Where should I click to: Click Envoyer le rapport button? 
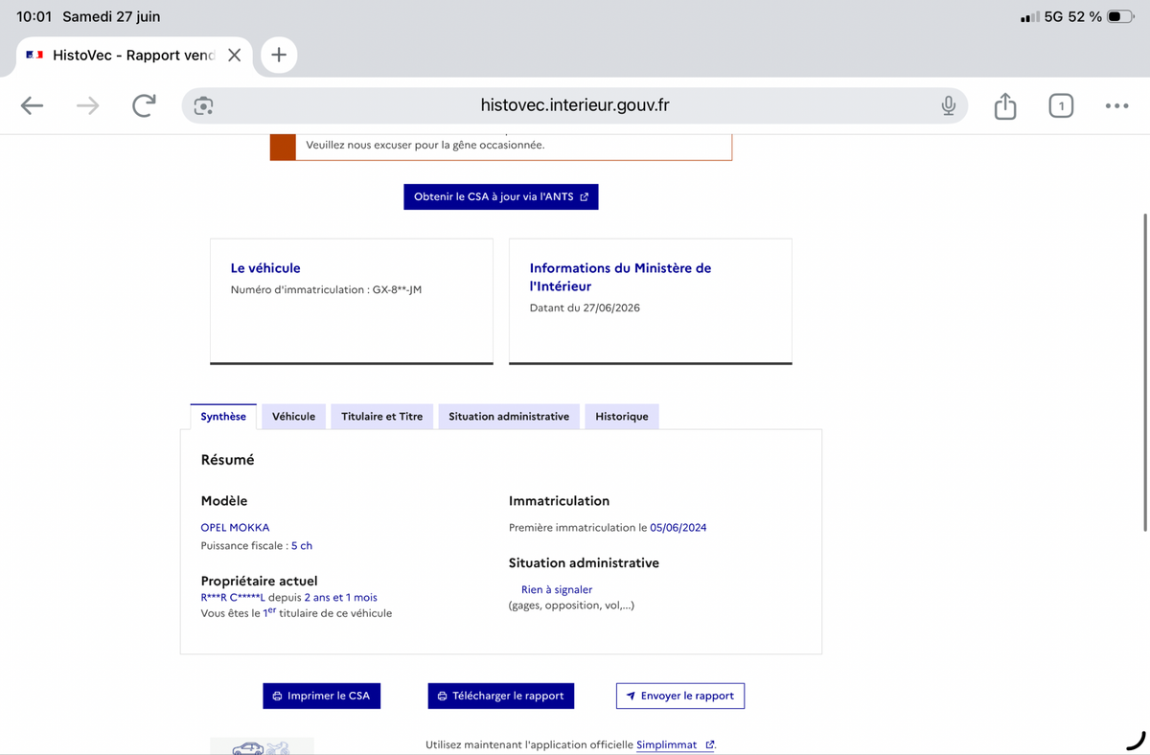(x=679, y=696)
